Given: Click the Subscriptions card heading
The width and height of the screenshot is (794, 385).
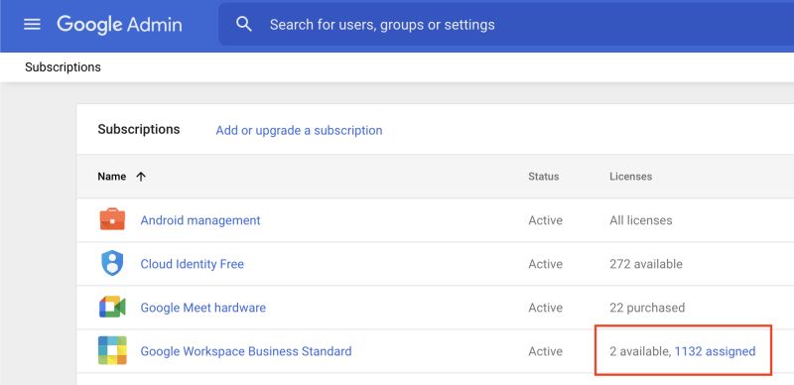Looking at the screenshot, I should point(139,129).
